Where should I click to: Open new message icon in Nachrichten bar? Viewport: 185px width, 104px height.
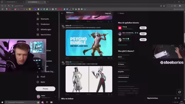point(175,98)
